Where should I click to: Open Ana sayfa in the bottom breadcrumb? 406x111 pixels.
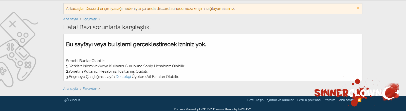pyautogui.click(x=70, y=89)
